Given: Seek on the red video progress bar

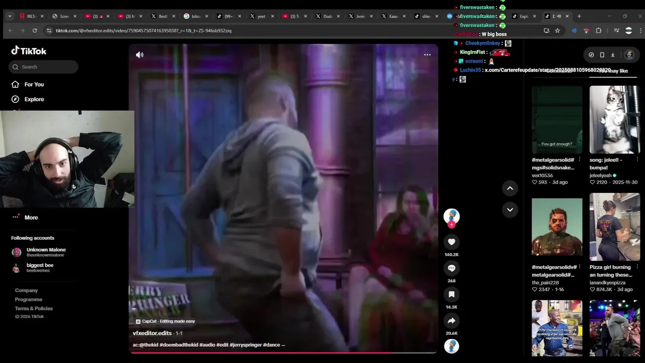Looking at the screenshot, I should click(283, 352).
